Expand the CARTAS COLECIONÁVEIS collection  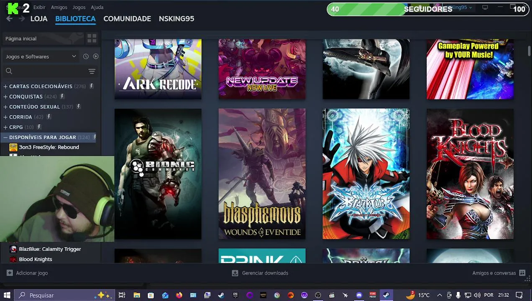click(x=5, y=87)
